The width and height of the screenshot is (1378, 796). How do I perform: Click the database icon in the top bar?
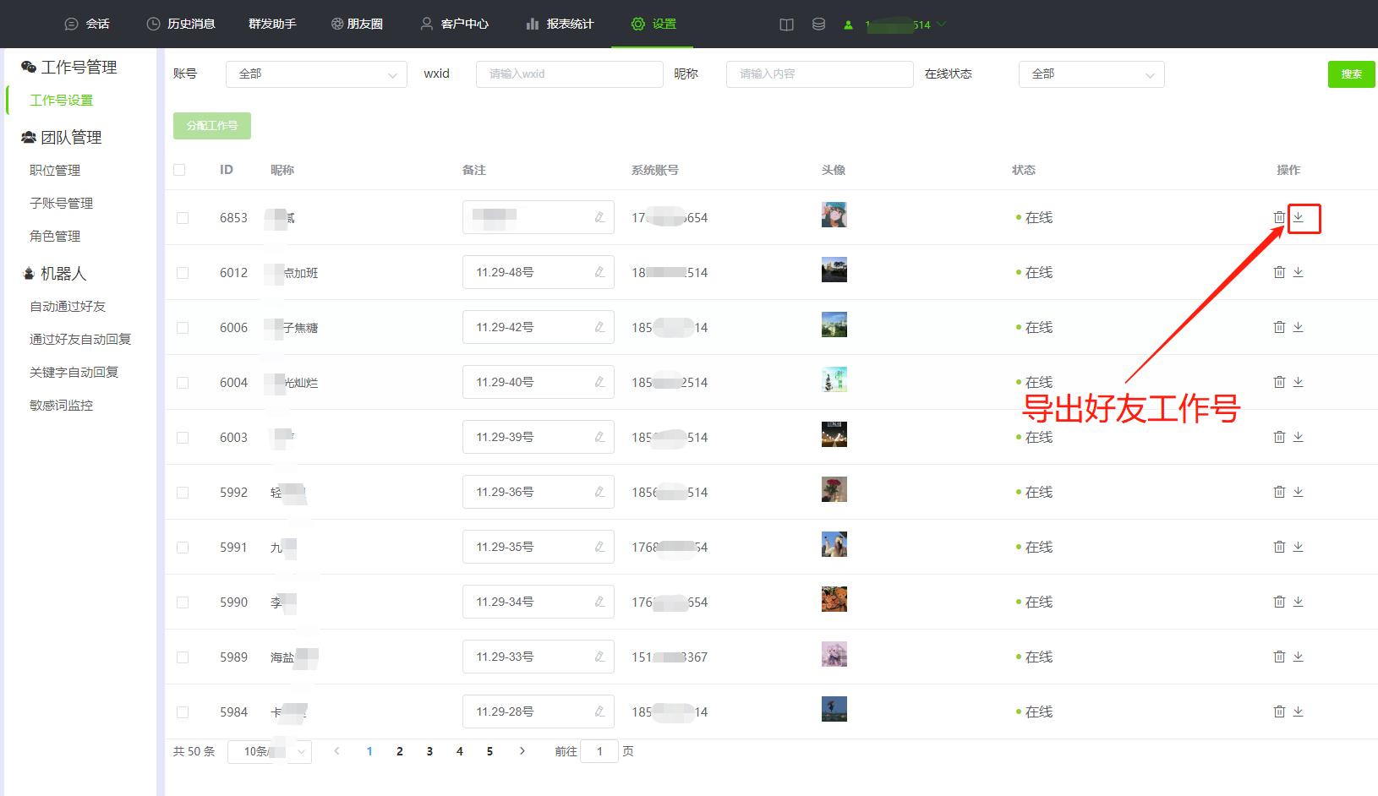[818, 25]
